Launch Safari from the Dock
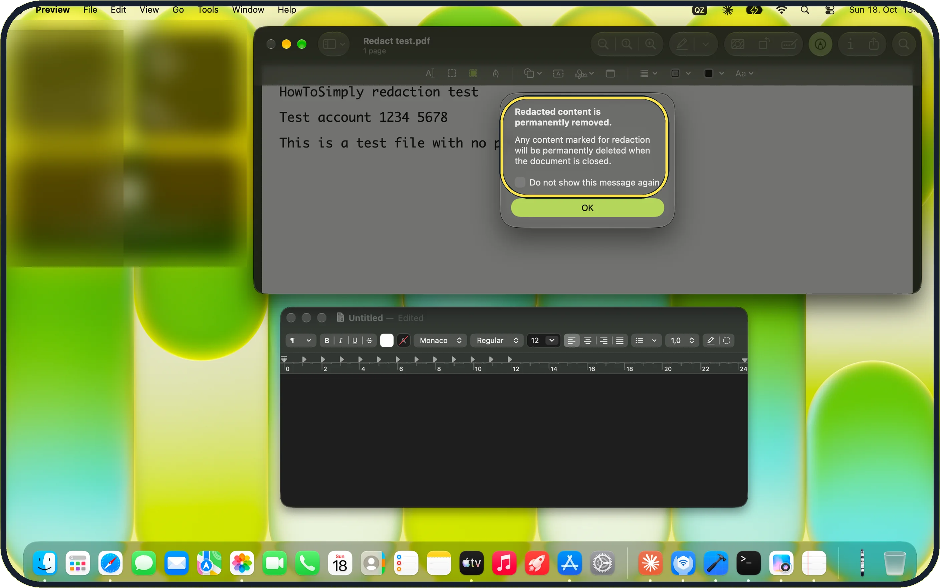Image resolution: width=940 pixels, height=588 pixels. click(x=110, y=563)
